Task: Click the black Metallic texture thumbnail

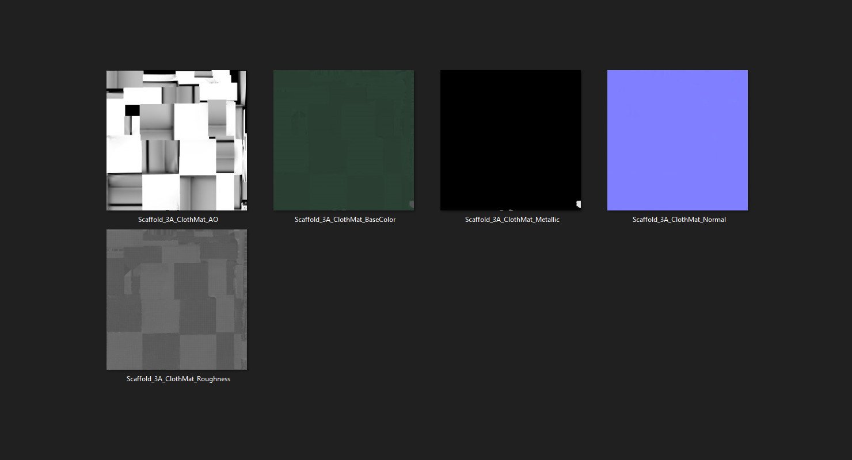Action: point(511,140)
